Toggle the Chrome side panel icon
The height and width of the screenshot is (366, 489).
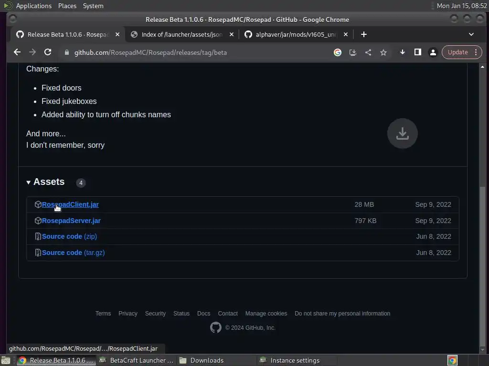coord(417,52)
